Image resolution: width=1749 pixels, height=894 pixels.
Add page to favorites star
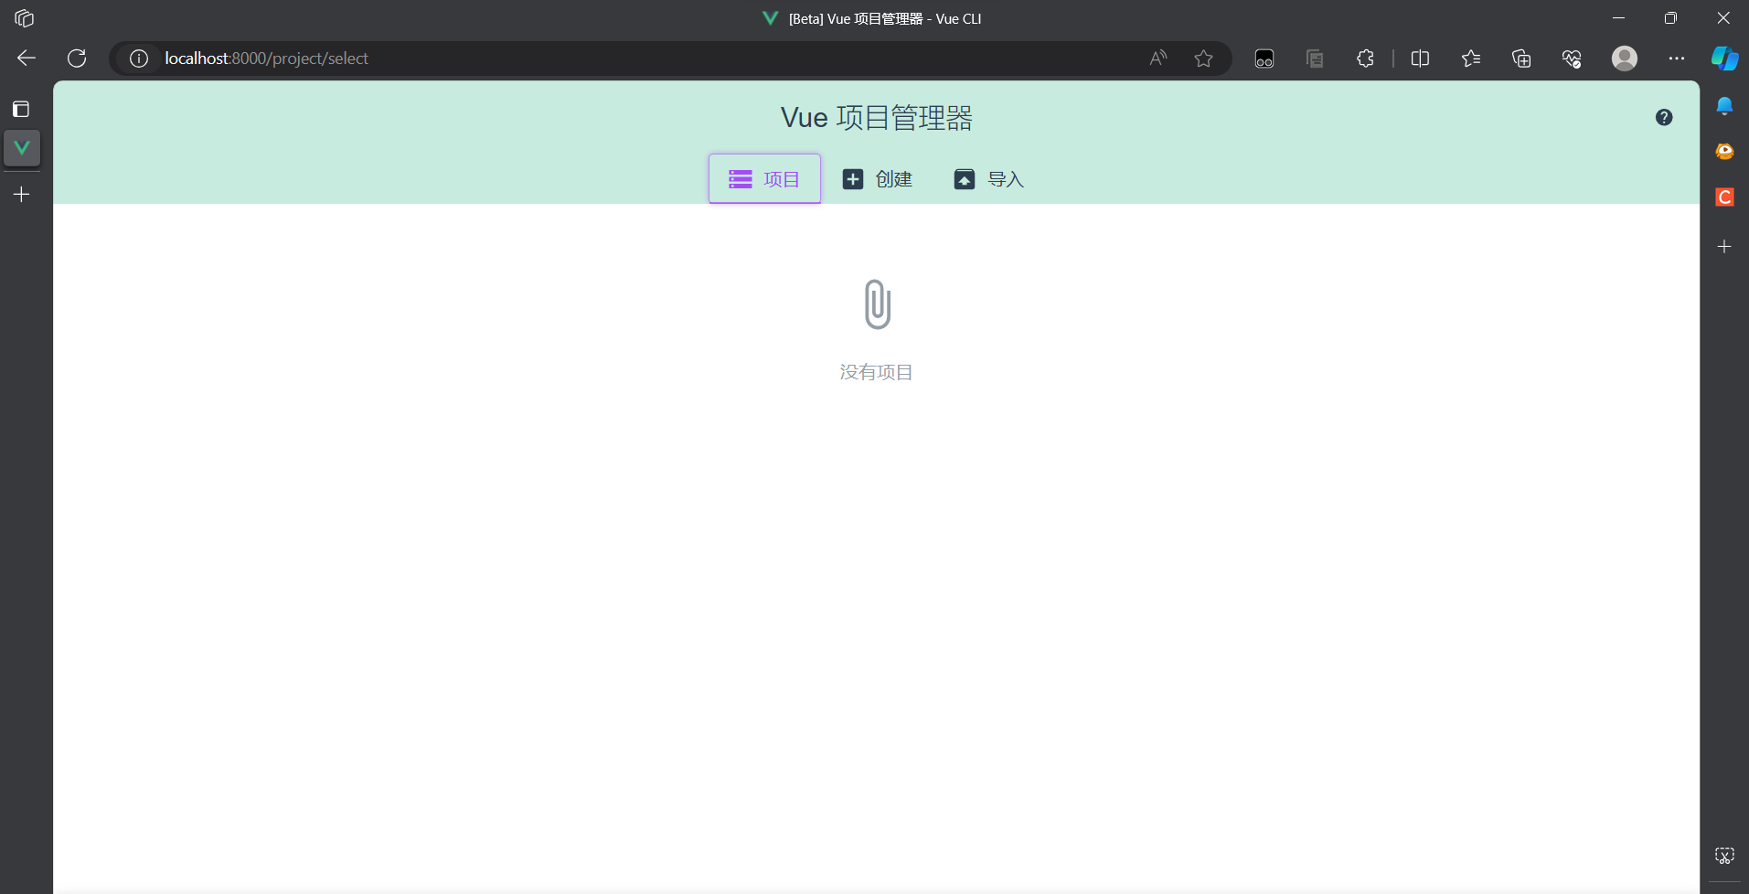(x=1203, y=59)
